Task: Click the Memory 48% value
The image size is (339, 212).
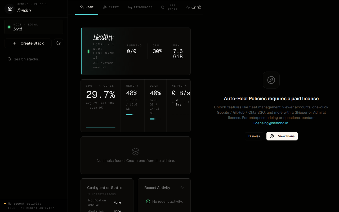Action: point(132,93)
